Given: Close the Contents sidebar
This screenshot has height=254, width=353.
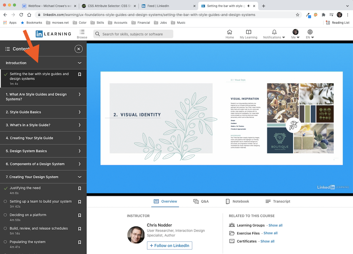Looking at the screenshot, I should point(79,49).
